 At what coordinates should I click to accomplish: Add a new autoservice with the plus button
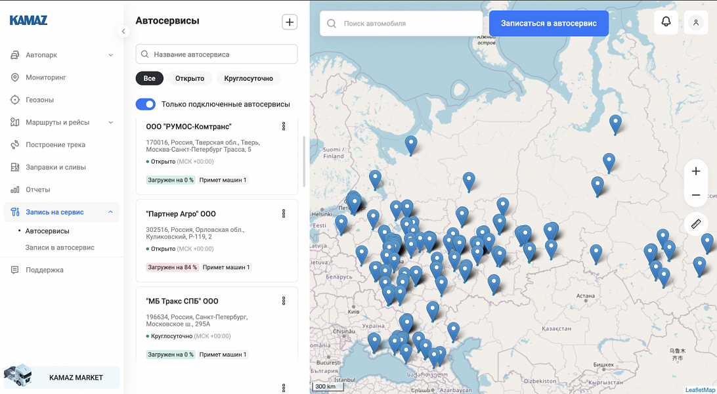click(289, 22)
